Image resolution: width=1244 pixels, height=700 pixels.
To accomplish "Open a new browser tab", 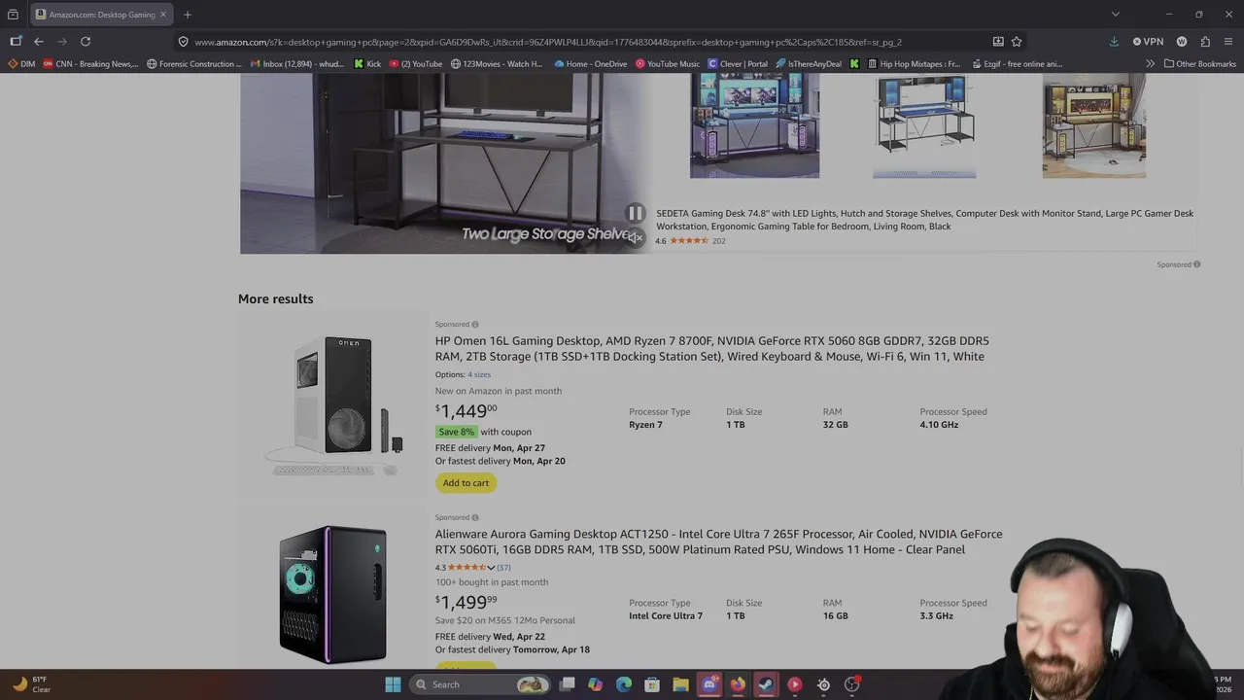I will 188,15.
